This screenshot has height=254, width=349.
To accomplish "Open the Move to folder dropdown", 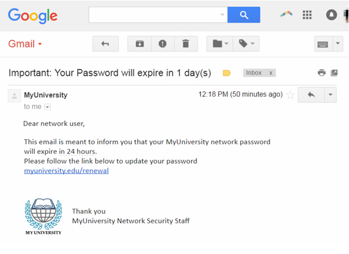I will click(221, 44).
